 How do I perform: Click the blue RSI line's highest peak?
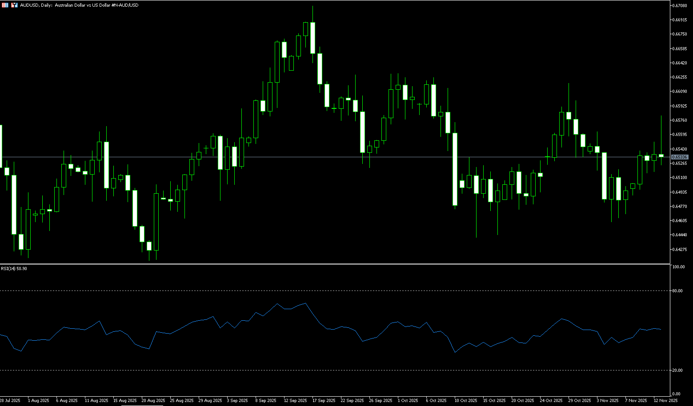coord(305,303)
